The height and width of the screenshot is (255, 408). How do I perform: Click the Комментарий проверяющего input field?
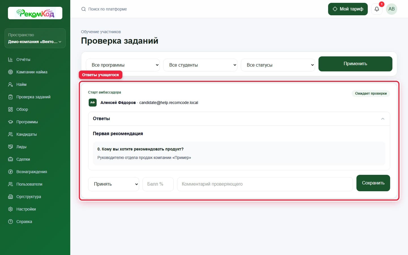265,184
